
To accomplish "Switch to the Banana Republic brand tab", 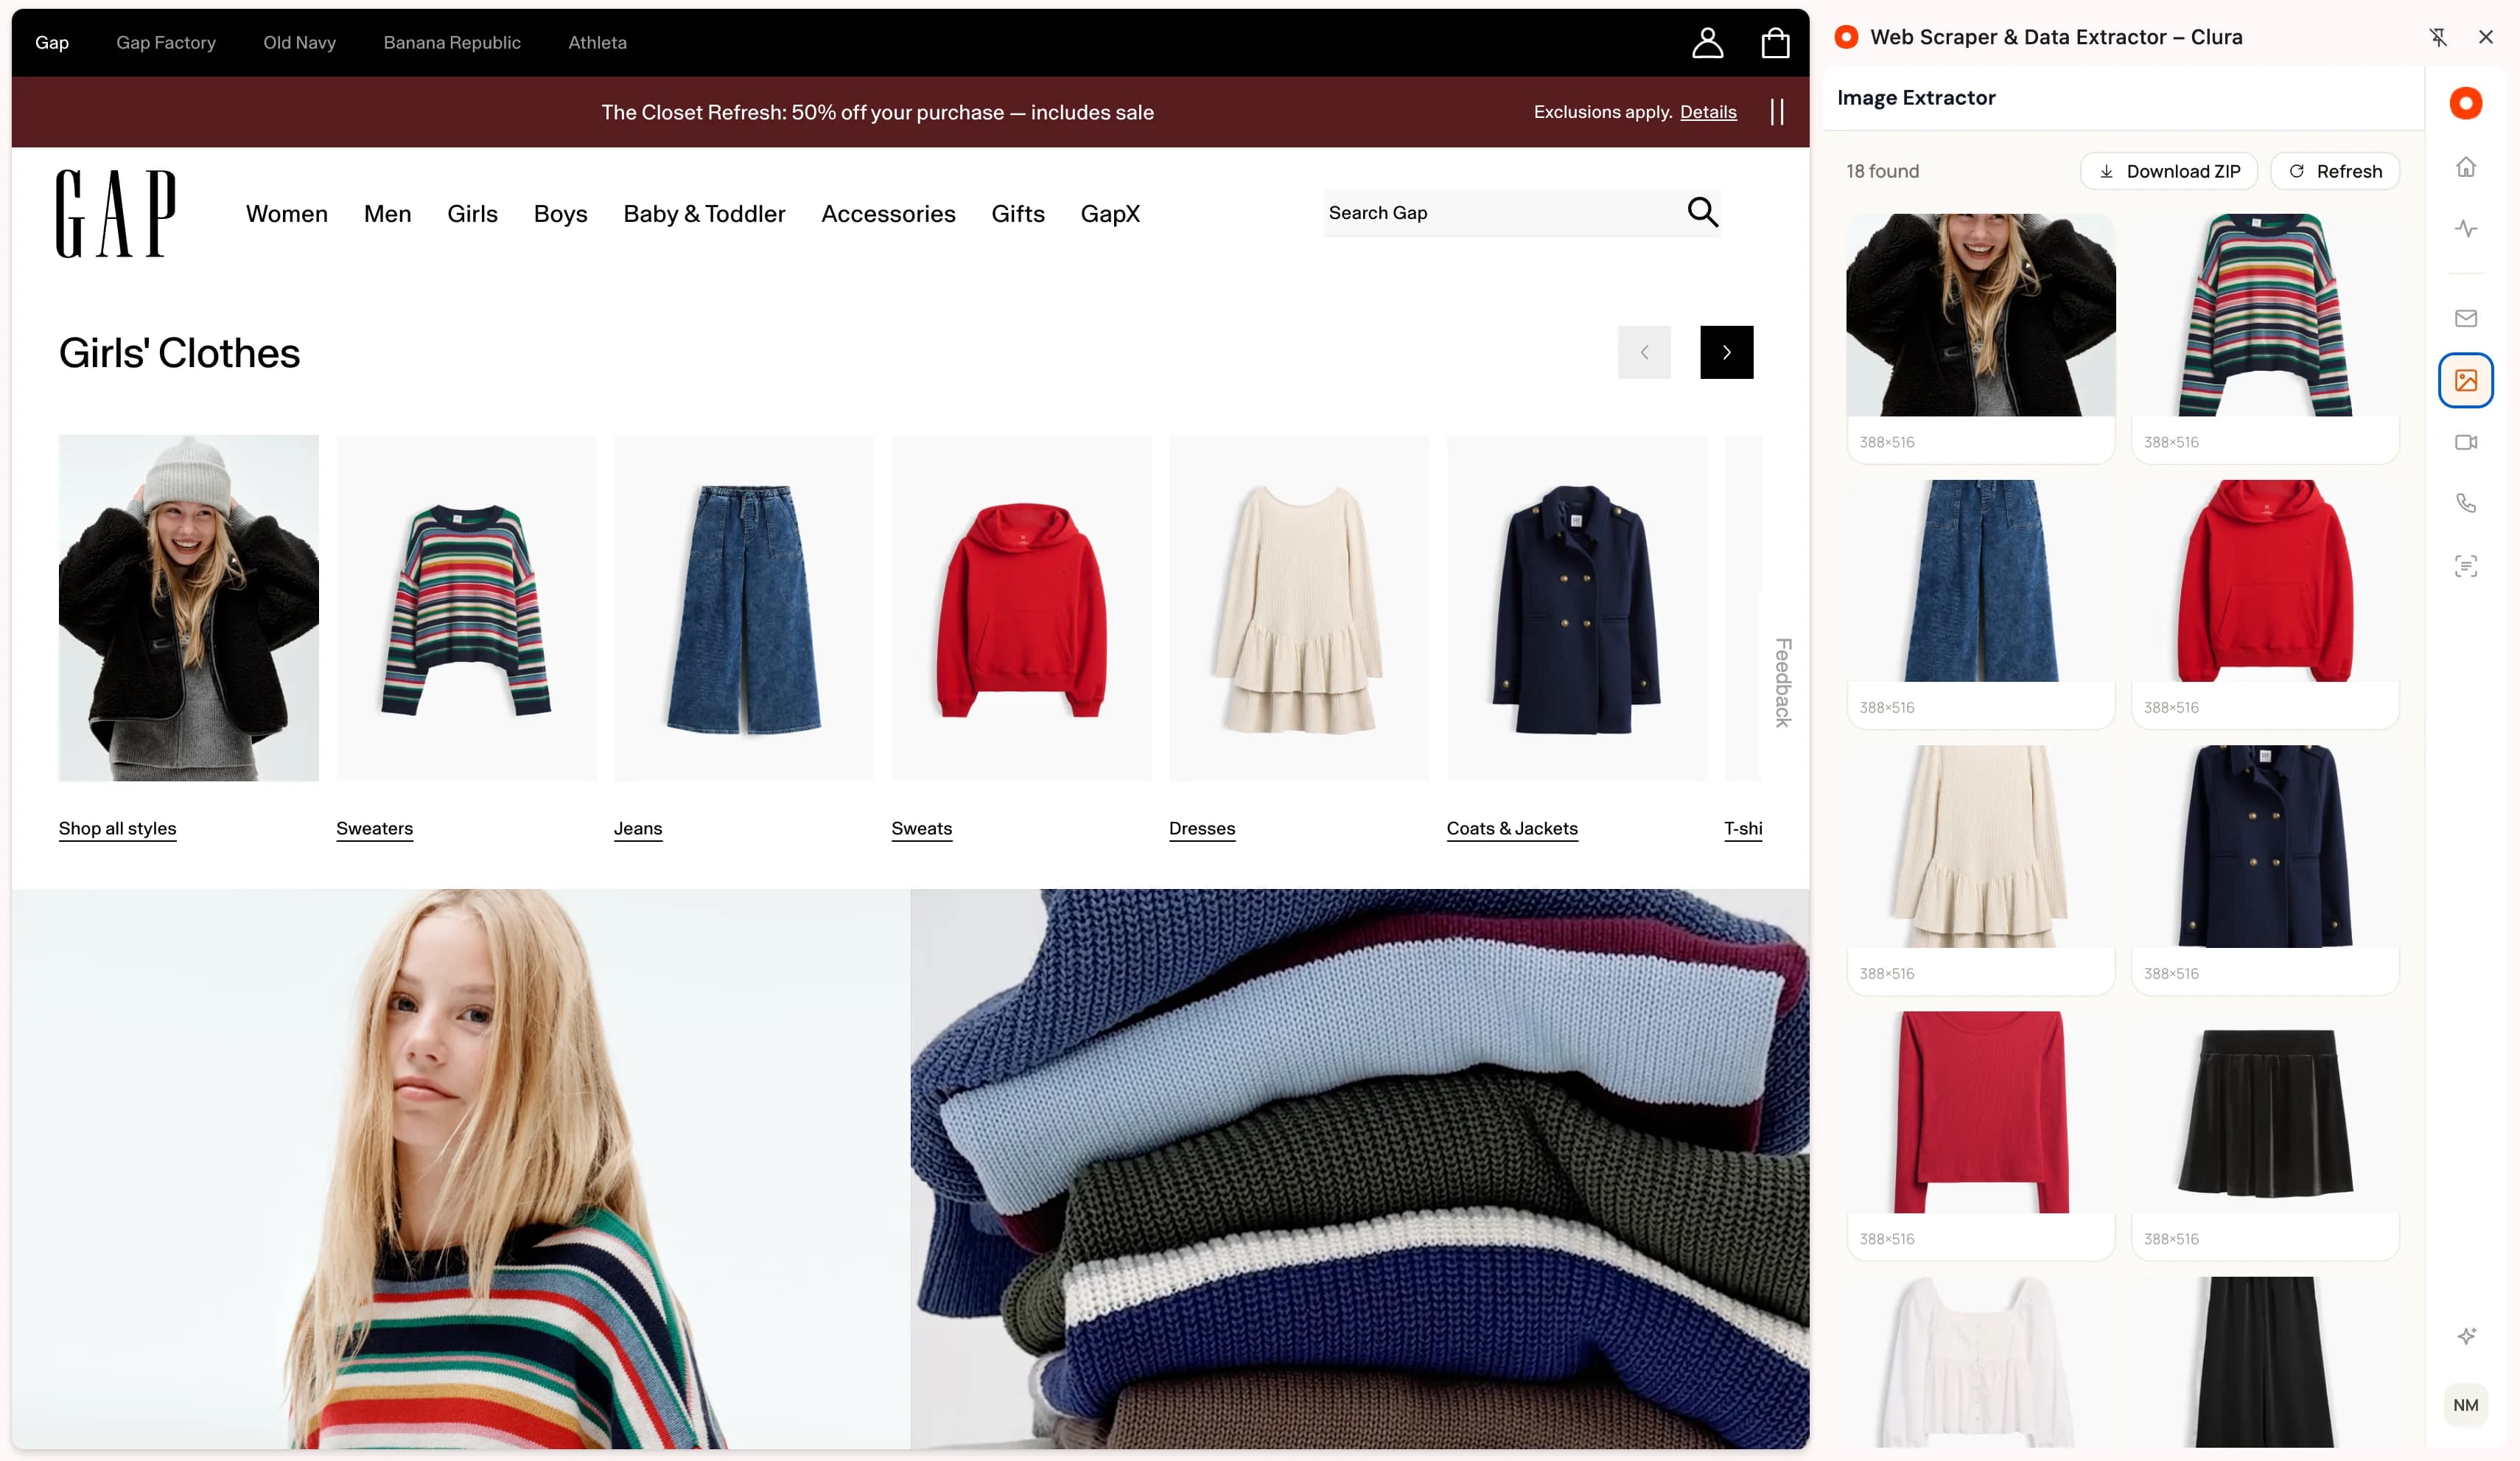I will pyautogui.click(x=452, y=42).
